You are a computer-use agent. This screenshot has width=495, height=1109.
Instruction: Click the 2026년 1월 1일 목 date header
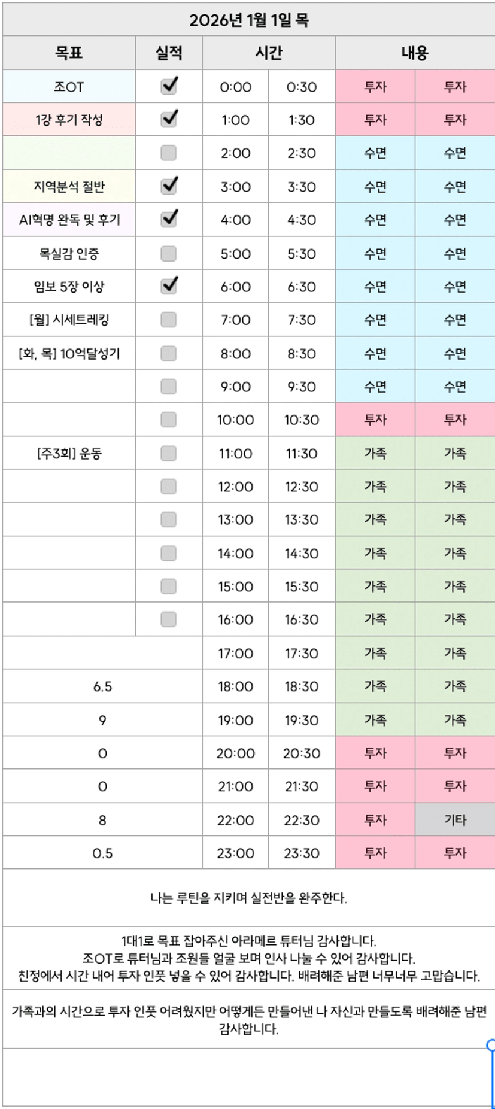pos(248,20)
